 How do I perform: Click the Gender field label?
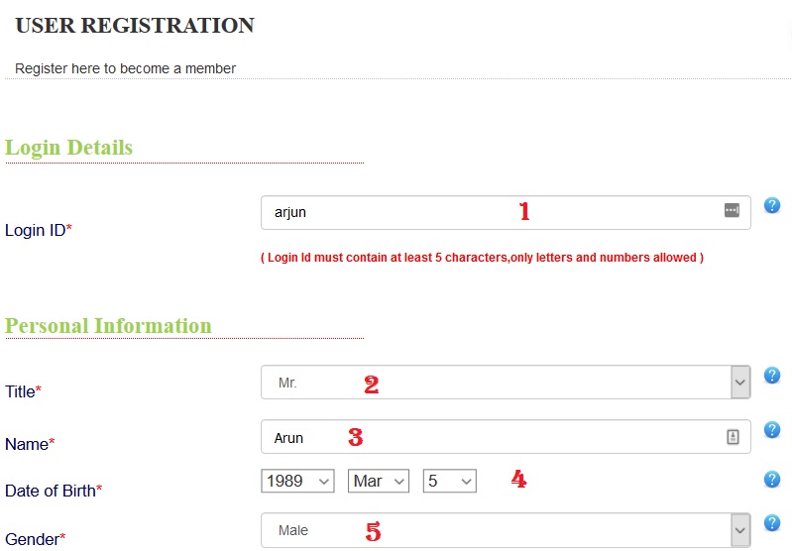[35, 539]
